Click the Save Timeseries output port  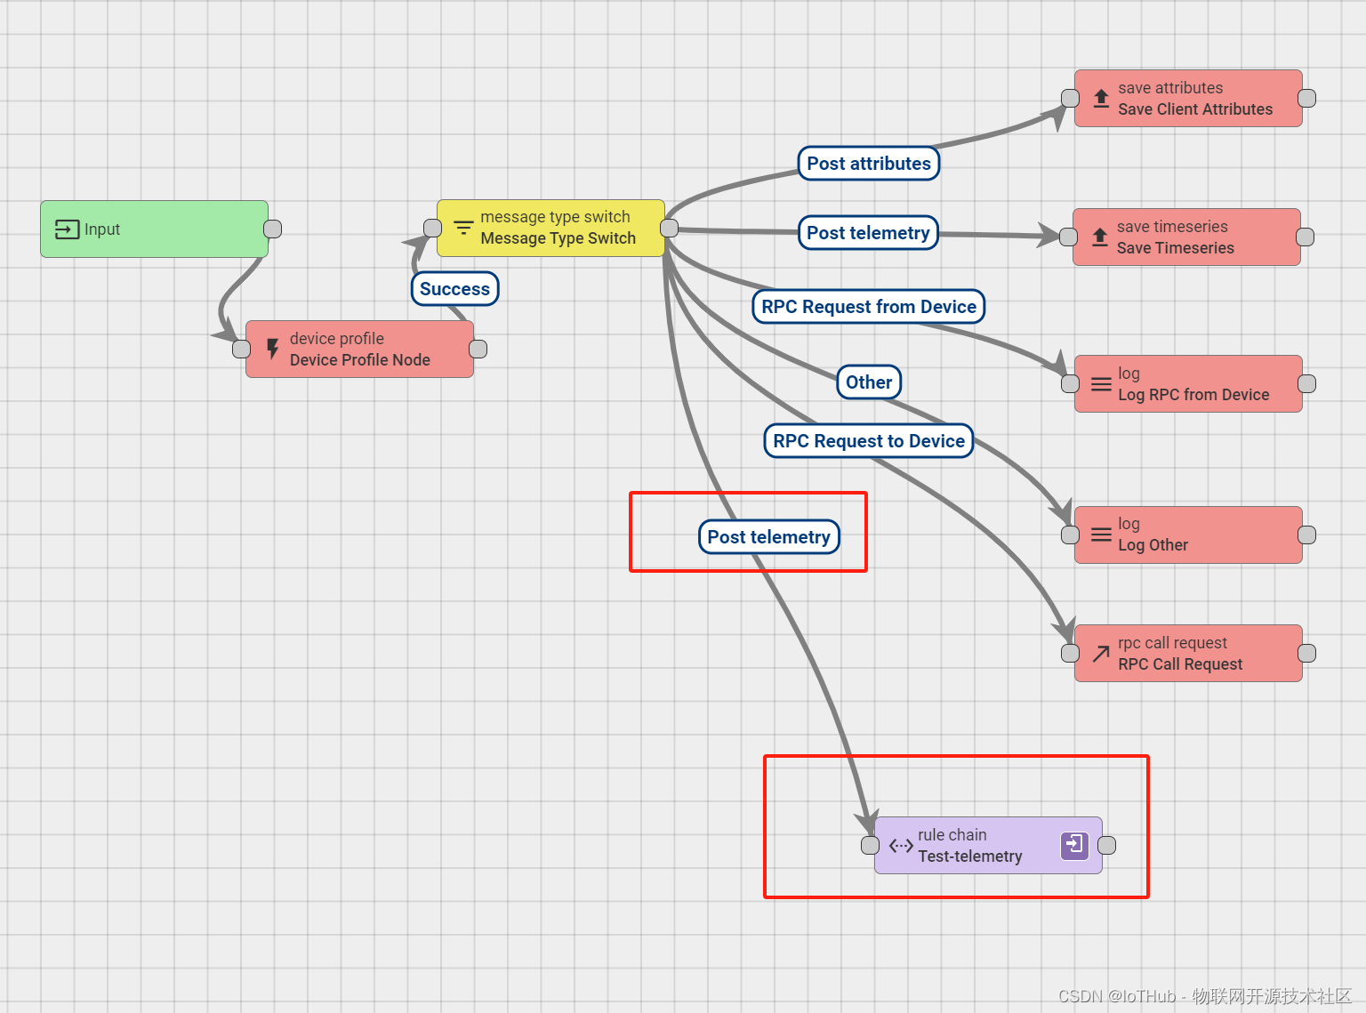(1306, 237)
